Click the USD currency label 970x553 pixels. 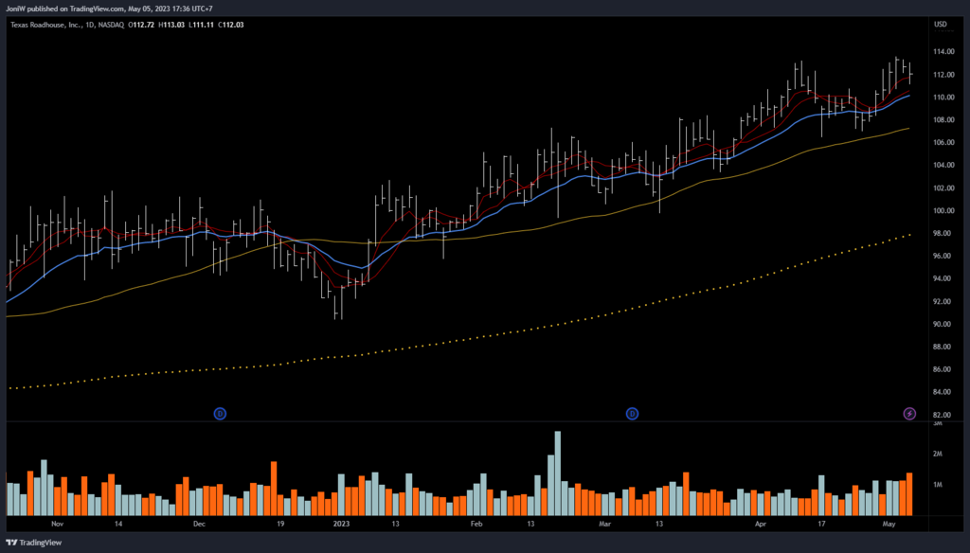941,25
